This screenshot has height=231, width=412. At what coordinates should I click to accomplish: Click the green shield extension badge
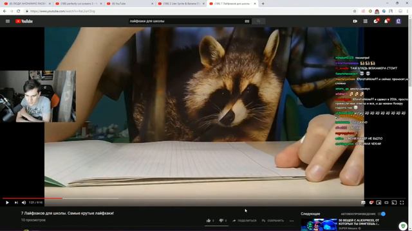click(x=403, y=226)
